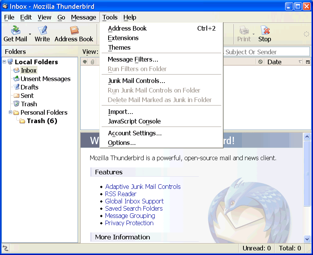Click the Get Mail toolbar icon
313x255 pixels.
click(x=15, y=31)
